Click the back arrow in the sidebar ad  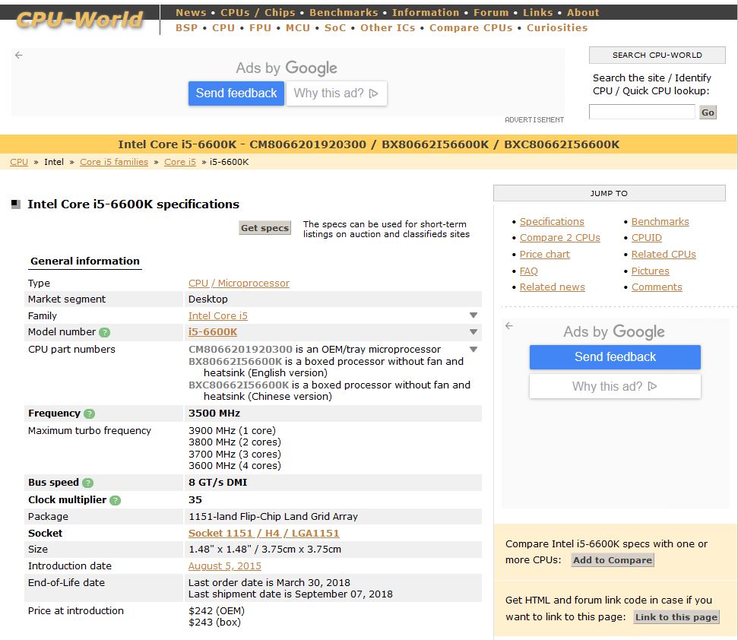tap(509, 325)
